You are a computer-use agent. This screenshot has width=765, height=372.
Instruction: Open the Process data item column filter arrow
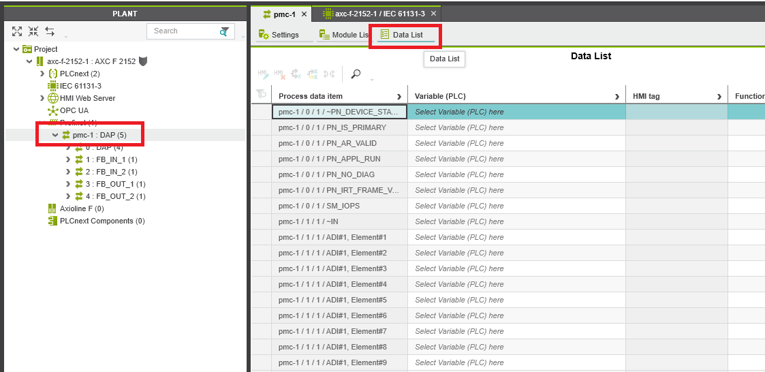(399, 97)
